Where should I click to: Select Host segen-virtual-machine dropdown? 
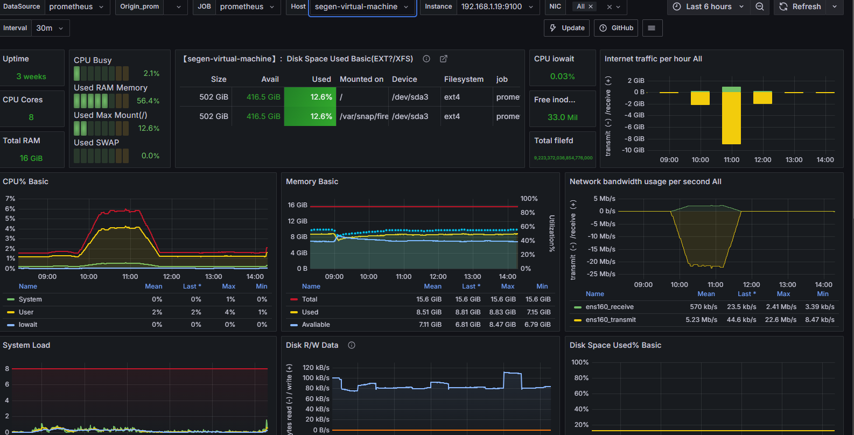(x=362, y=6)
